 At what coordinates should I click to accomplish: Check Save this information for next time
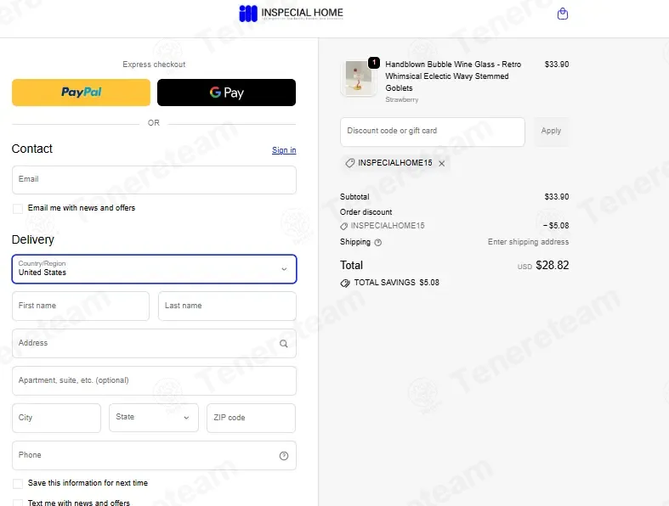18,483
